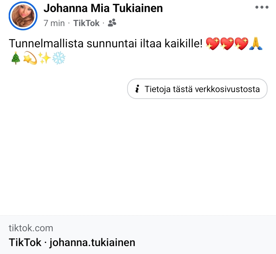The image size is (276, 254).
Task: Click the "7 min" post timestamp
Action: [54, 23]
